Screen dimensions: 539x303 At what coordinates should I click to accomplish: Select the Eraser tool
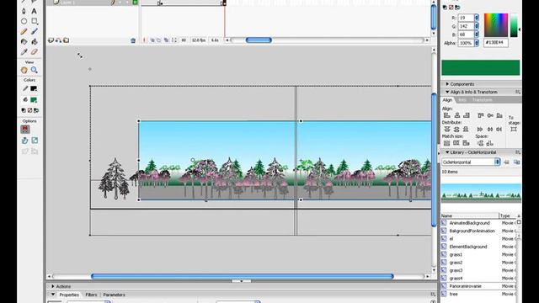[x=34, y=52]
